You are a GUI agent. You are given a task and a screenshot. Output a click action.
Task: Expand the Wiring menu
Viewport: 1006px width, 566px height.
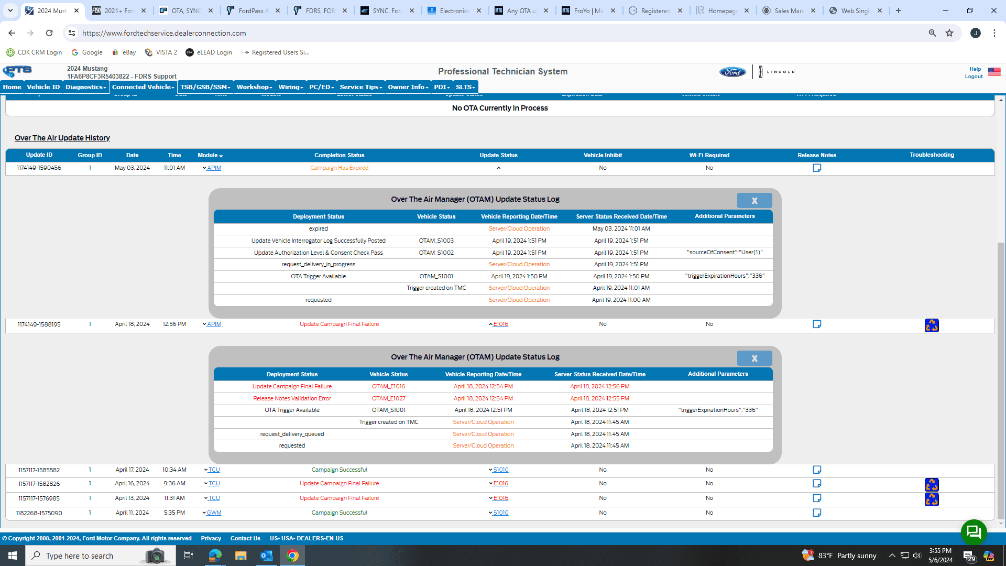[291, 87]
